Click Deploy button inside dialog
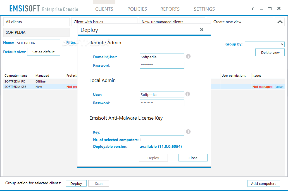Image resolution: width=288 pixels, height=191 pixels. coord(153,158)
